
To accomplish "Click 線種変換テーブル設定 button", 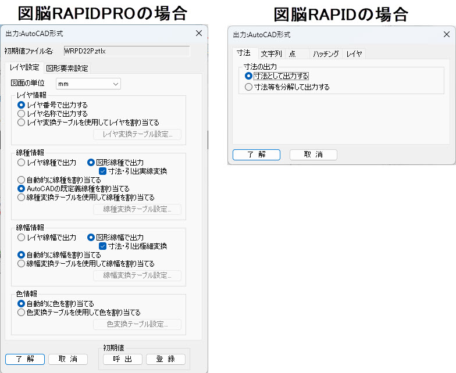I will pyautogui.click(x=137, y=209).
